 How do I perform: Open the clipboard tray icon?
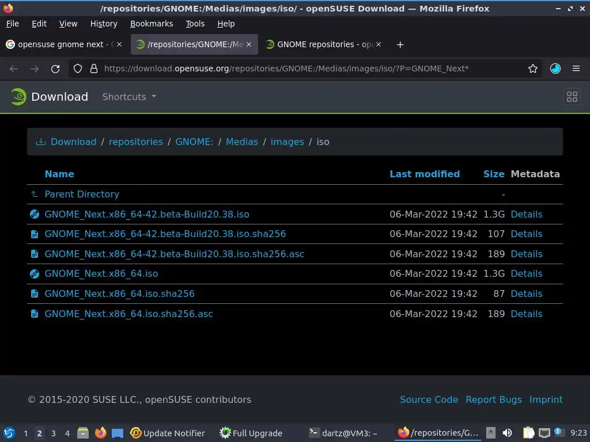528,433
